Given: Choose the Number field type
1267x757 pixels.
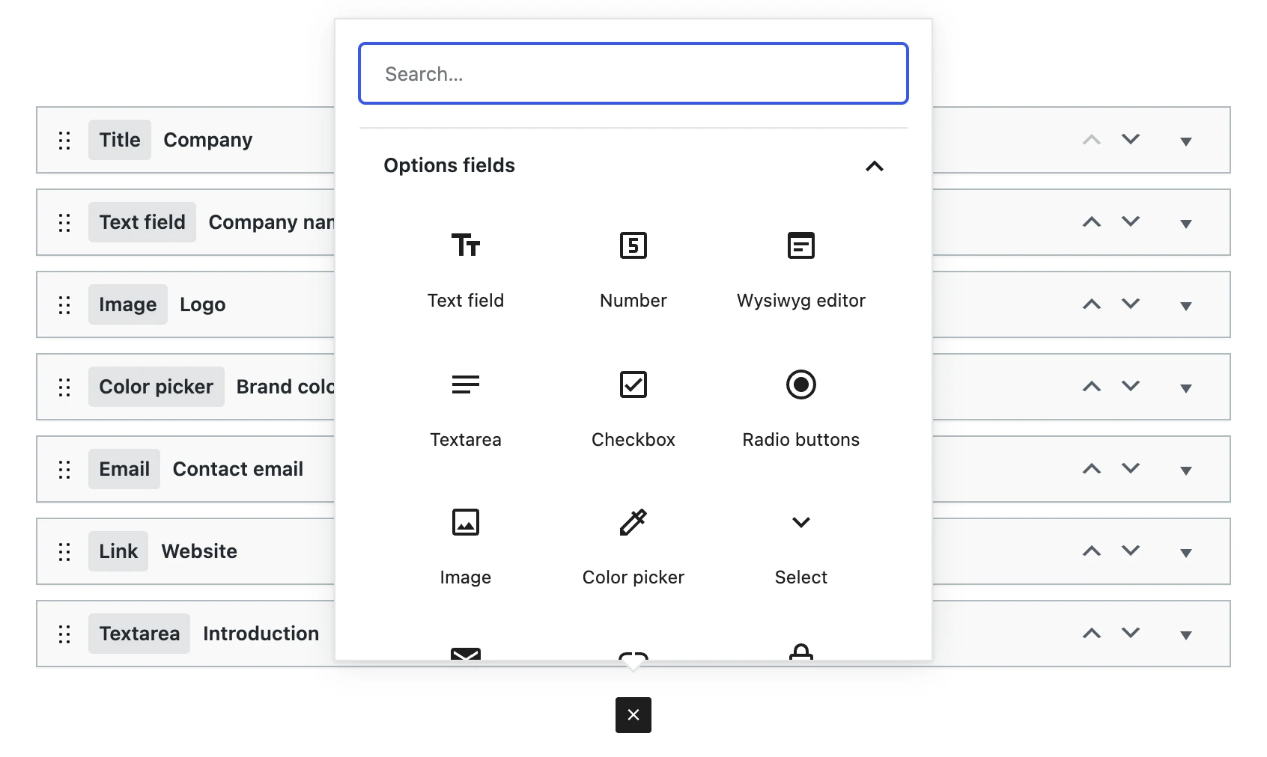Looking at the screenshot, I should coord(633,270).
